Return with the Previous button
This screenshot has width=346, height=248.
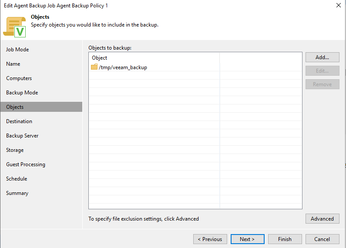[x=210, y=239]
